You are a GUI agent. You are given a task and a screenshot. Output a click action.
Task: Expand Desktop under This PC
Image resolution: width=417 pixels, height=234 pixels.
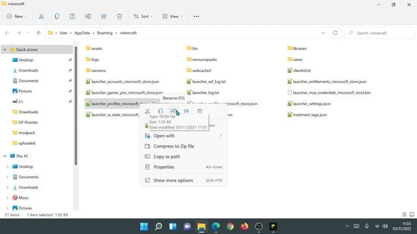pos(7,166)
